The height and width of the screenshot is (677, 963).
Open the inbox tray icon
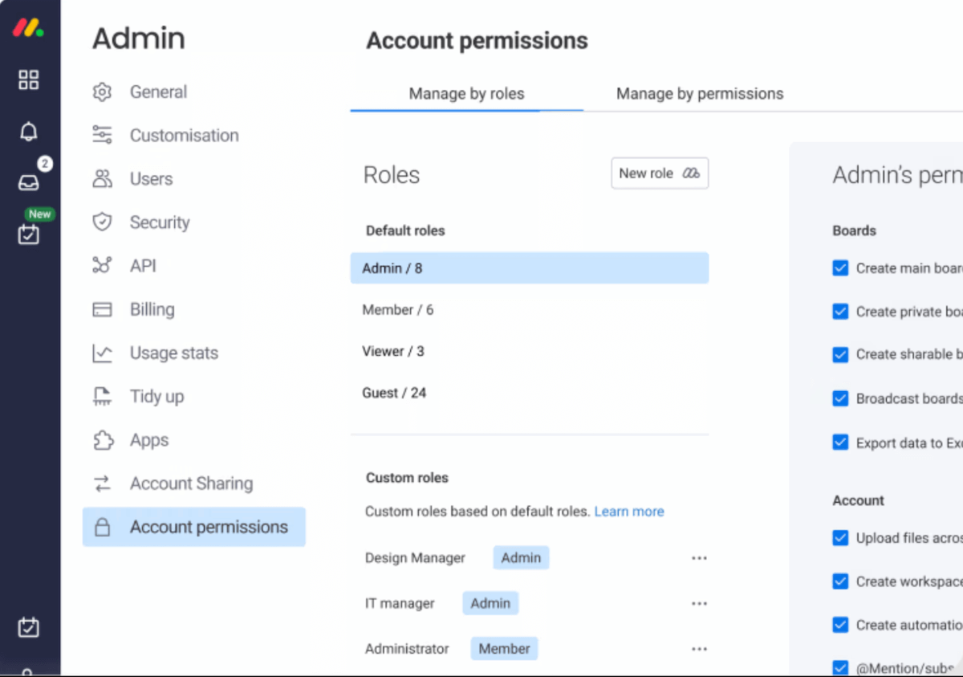click(x=29, y=183)
